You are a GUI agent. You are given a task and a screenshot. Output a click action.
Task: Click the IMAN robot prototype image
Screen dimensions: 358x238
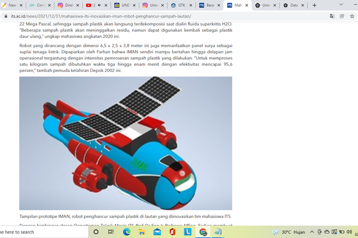126,143
